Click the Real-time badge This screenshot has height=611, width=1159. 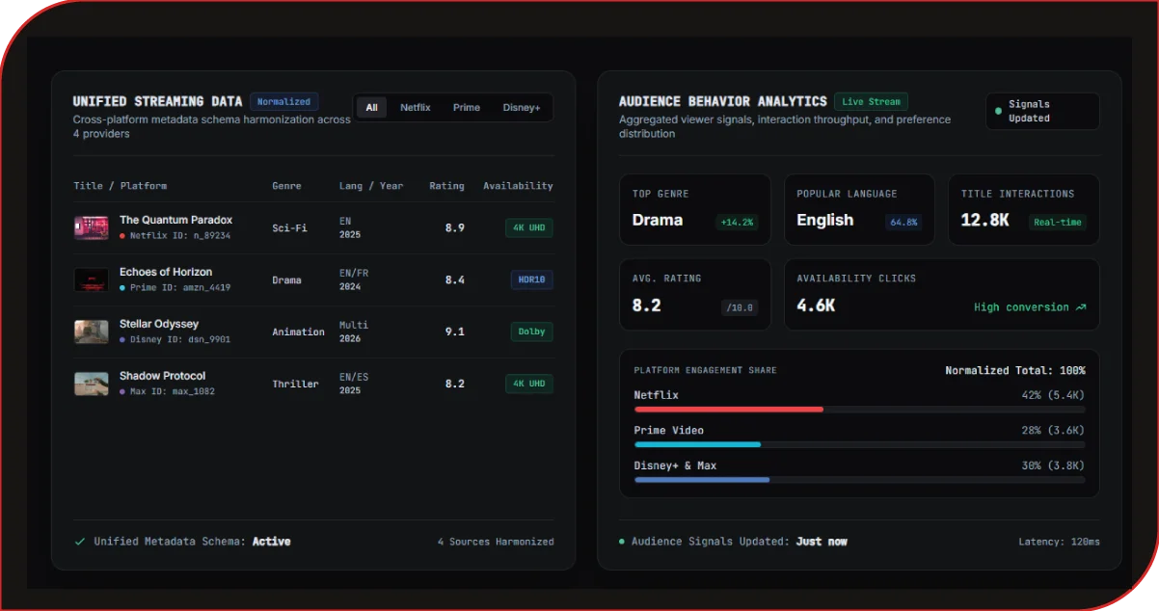tap(1058, 222)
